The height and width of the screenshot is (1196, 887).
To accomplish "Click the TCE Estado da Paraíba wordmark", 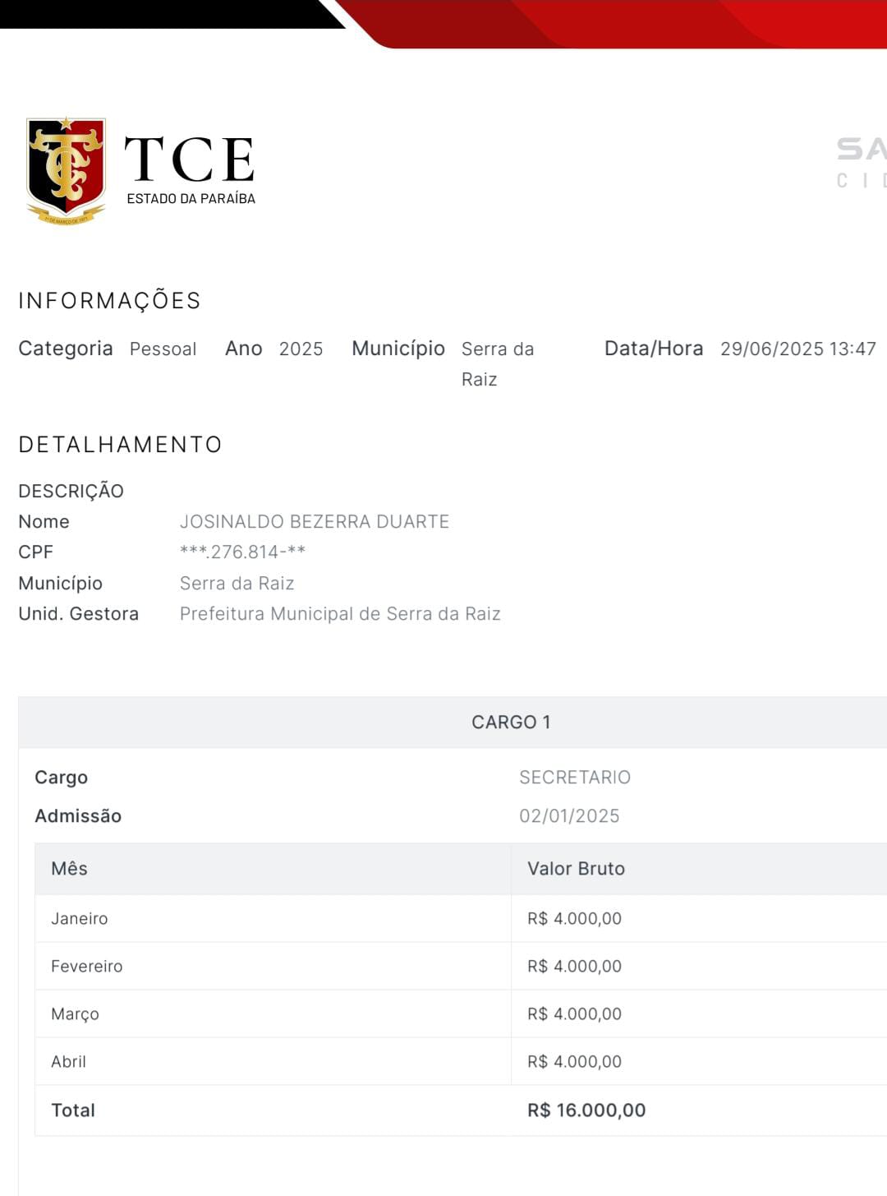I will pyautogui.click(x=190, y=169).
